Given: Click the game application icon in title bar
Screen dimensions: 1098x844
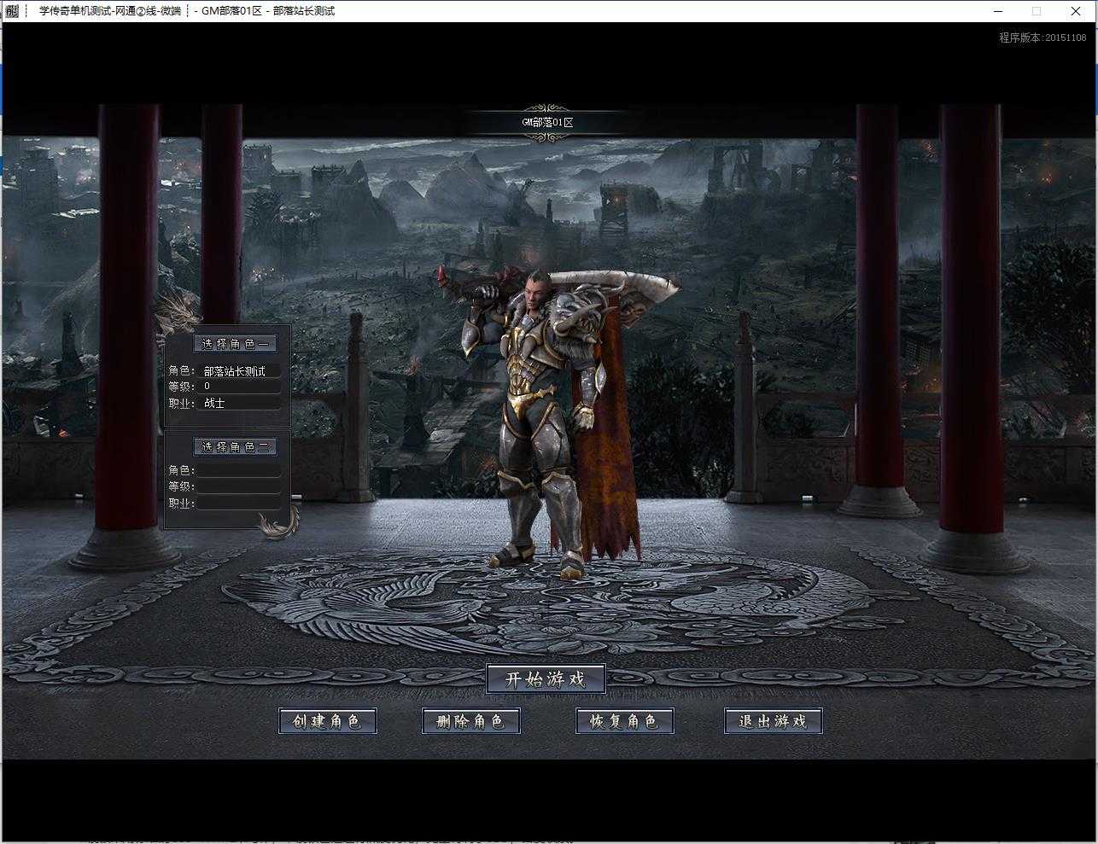Looking at the screenshot, I should [x=11, y=11].
